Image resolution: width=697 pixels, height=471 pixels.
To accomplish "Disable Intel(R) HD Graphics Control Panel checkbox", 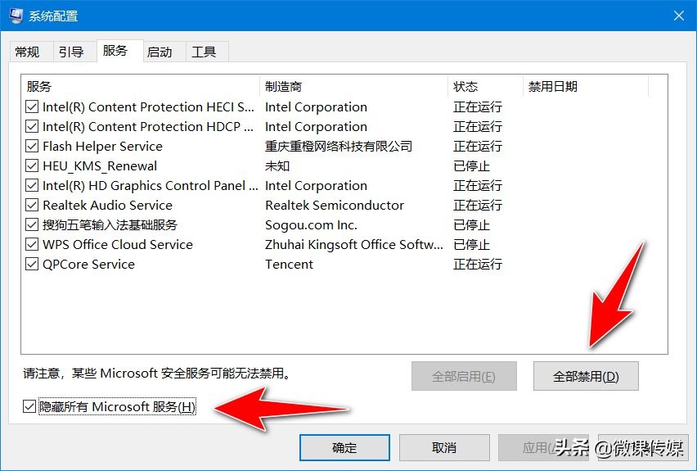I will [x=32, y=185].
